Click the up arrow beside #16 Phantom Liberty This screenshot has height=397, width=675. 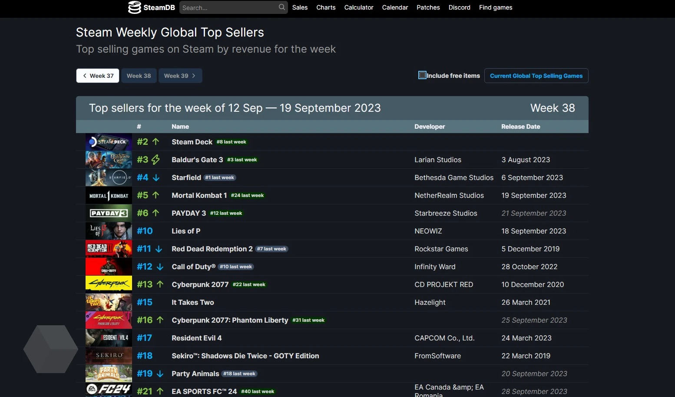160,320
